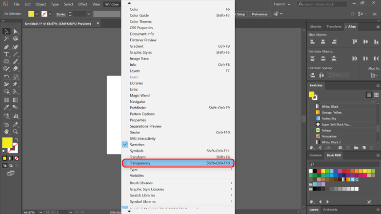Open Align To dropdown
381x214 pixels.
(374, 75)
